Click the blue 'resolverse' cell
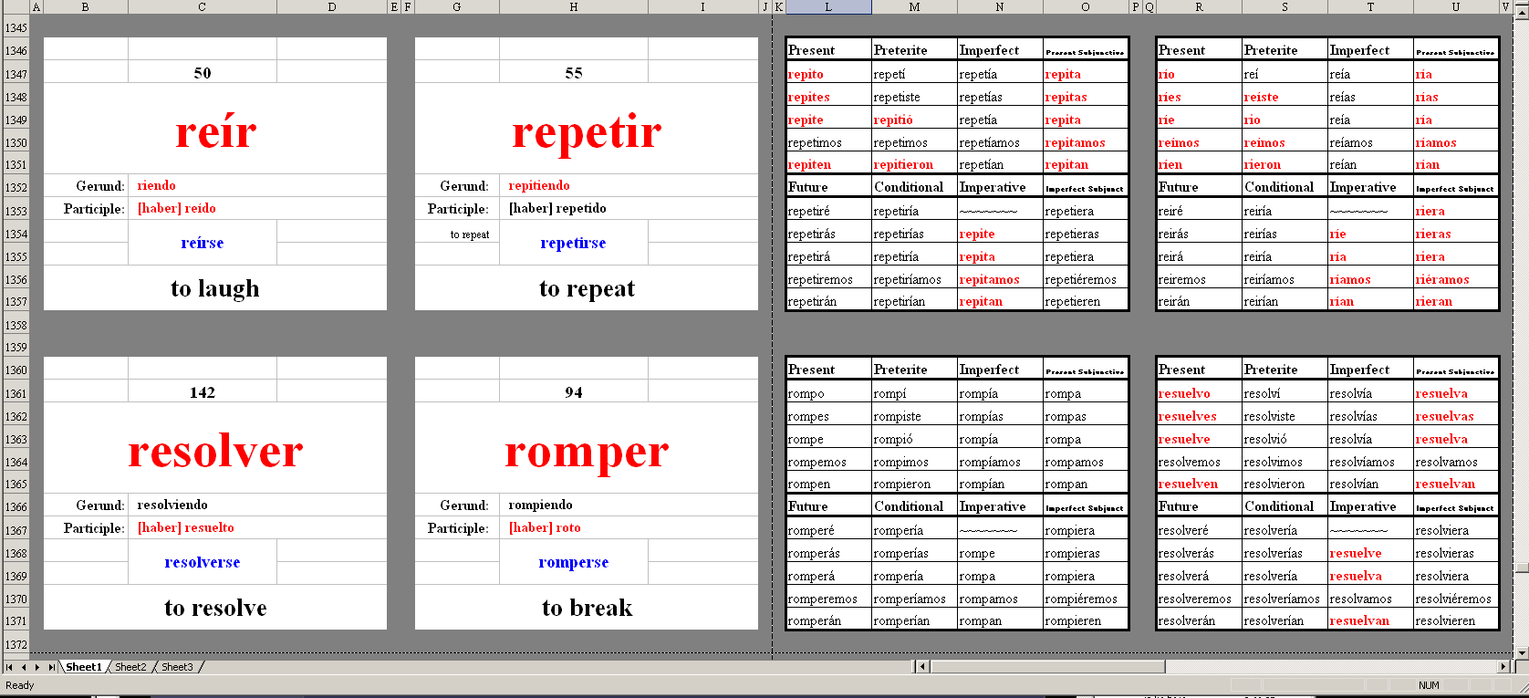Screen dimensions: 1529x698 click(203, 562)
